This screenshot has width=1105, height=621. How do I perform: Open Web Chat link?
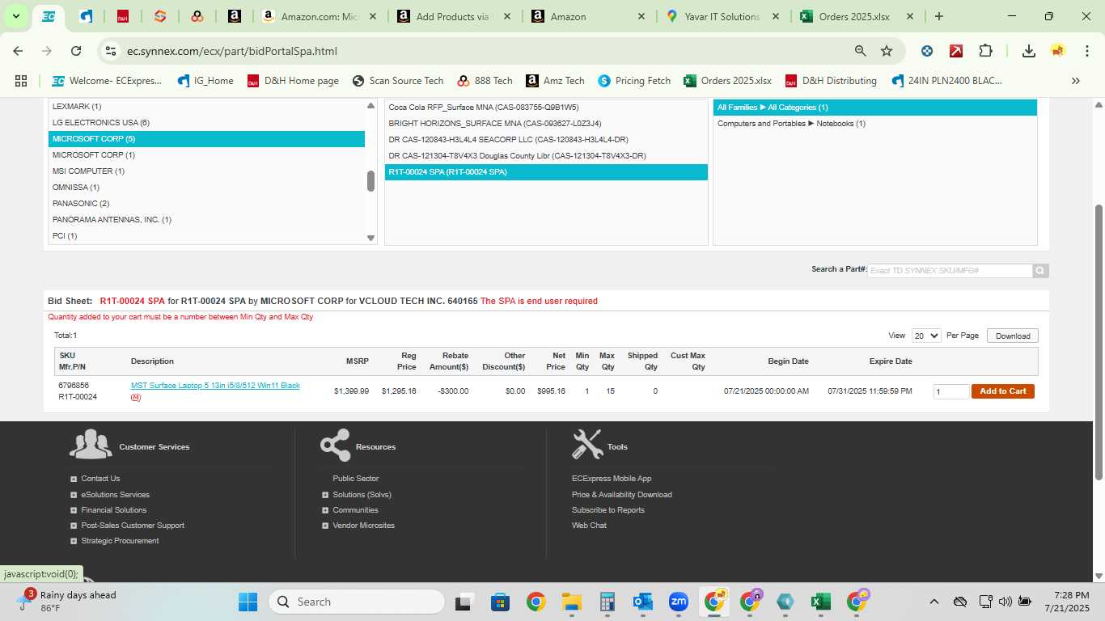pos(589,526)
